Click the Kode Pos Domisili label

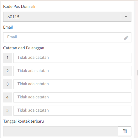[x=19, y=7]
